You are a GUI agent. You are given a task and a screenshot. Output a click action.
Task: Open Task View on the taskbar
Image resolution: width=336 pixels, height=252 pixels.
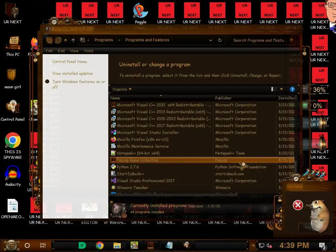tap(43, 245)
